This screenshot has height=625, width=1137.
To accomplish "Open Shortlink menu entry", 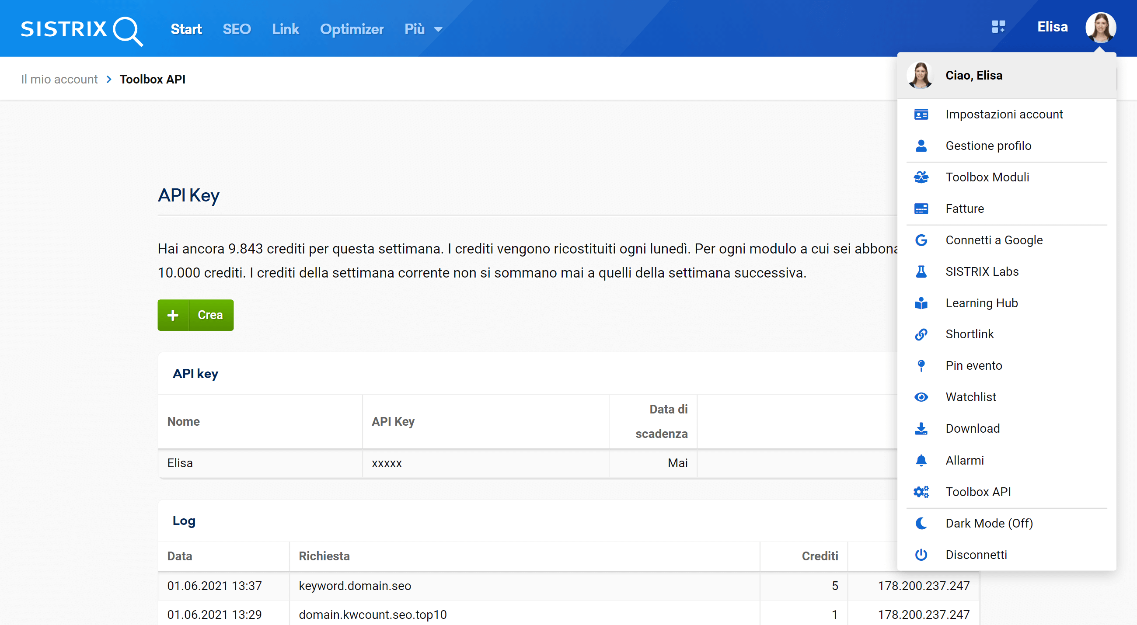I will click(1006, 334).
